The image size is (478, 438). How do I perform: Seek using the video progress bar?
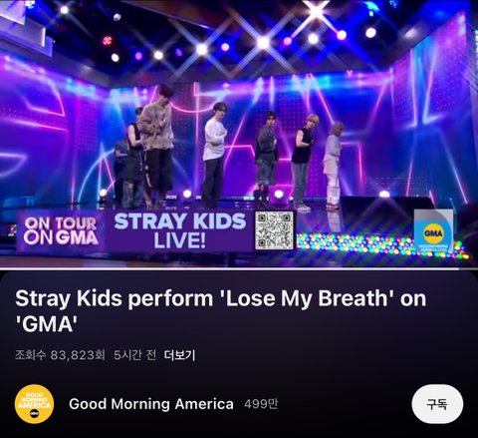(239, 268)
